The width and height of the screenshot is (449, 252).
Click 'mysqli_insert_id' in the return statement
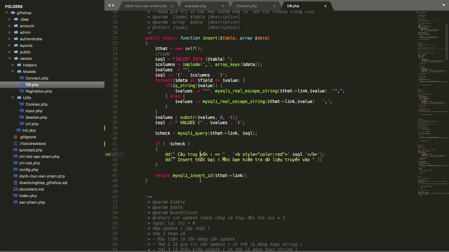[x=192, y=176]
